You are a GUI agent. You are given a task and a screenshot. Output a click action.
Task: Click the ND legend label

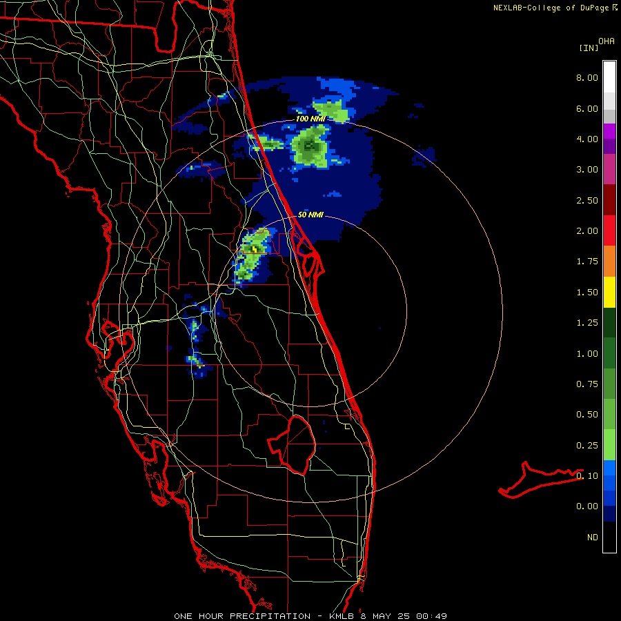click(x=593, y=538)
